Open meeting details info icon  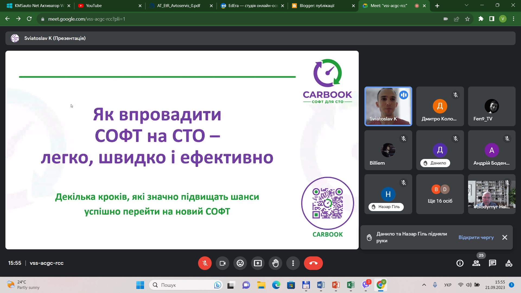click(460, 263)
